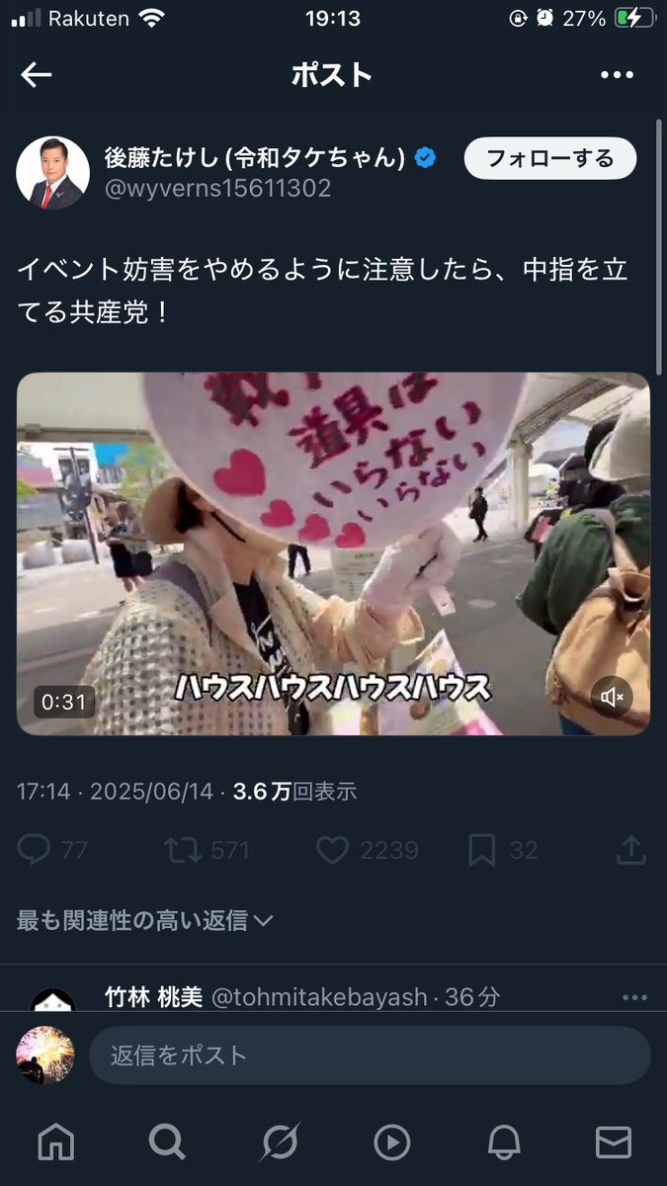The width and height of the screenshot is (667, 1186).
Task: Open the @wyverns15611302 profile handle
Action: tap(217, 188)
